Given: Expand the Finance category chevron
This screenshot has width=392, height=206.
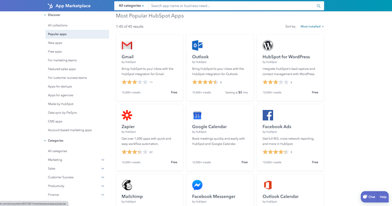Looking at the screenshot, I should click(102, 195).
